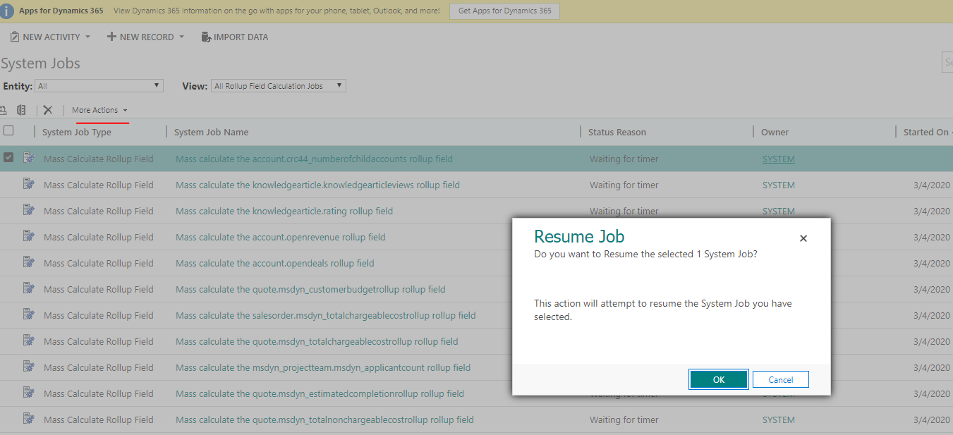Screen dimensions: 953x435
Task: Sort by System Job Name column header
Action: [x=211, y=132]
